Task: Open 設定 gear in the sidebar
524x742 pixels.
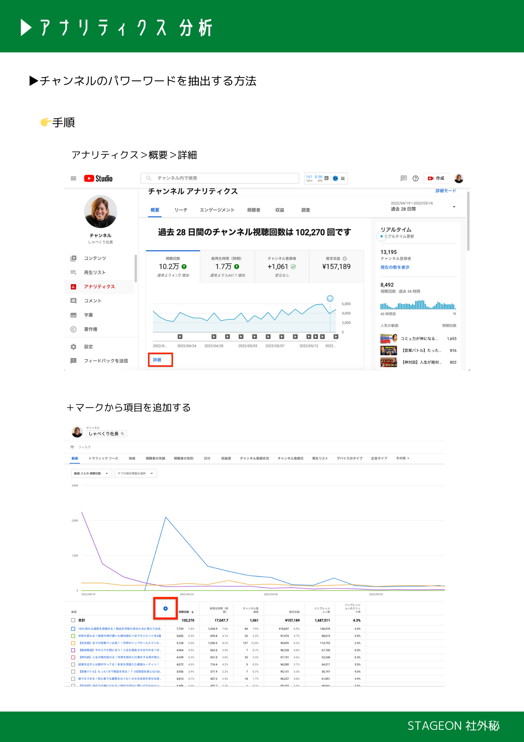Action: 88,347
